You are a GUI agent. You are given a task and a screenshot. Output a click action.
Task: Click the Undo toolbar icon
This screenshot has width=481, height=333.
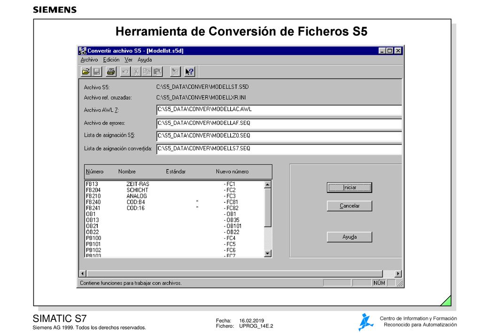point(125,72)
